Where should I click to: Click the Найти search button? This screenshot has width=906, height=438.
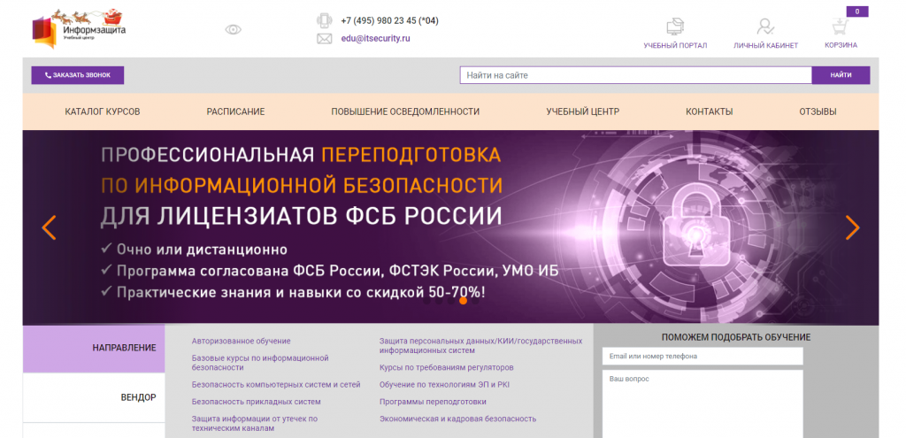coord(841,75)
